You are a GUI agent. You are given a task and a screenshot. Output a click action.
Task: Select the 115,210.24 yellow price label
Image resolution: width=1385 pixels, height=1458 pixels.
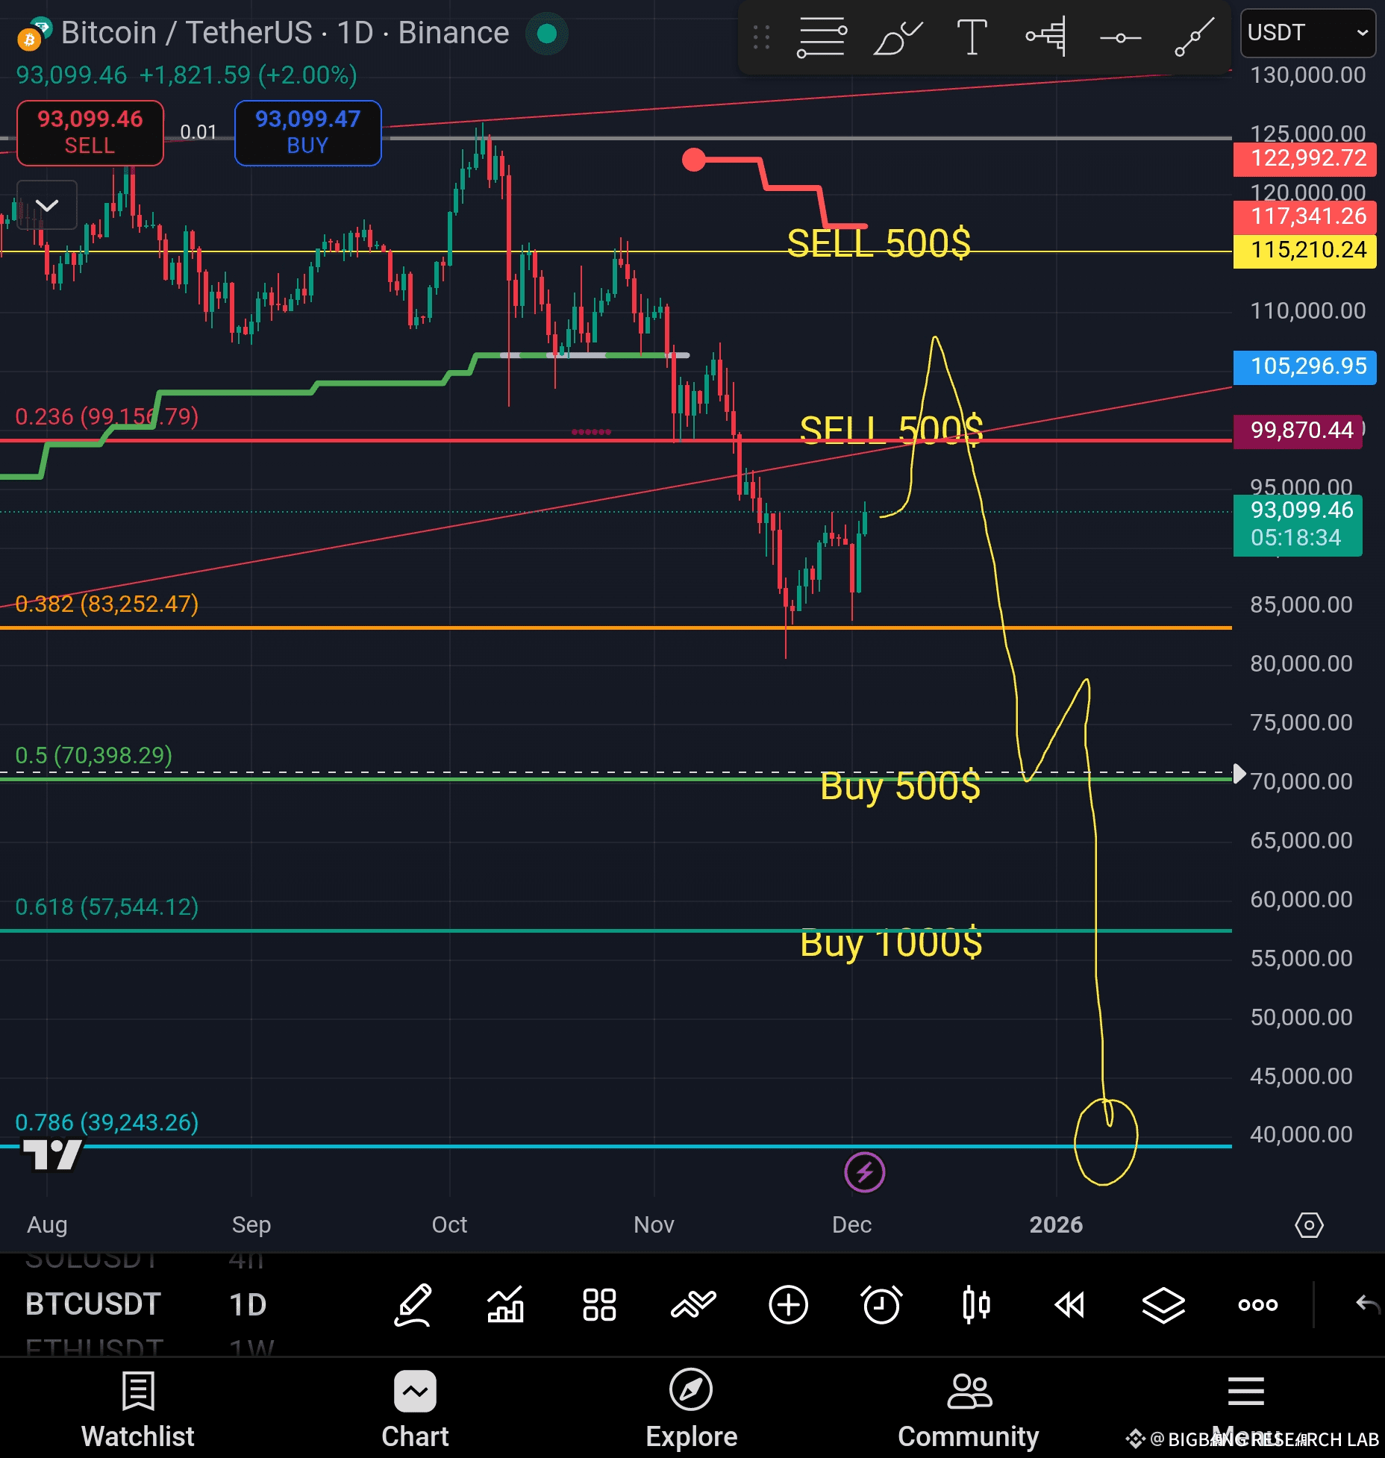1304,250
